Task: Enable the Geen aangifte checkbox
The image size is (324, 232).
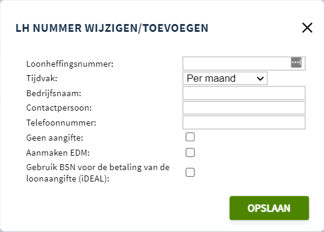Action: pos(190,137)
